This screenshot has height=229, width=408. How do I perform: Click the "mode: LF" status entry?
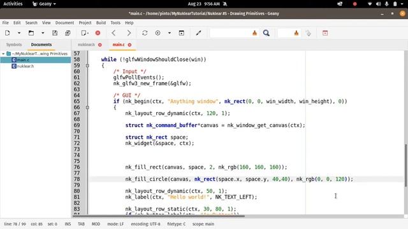coord(115,224)
